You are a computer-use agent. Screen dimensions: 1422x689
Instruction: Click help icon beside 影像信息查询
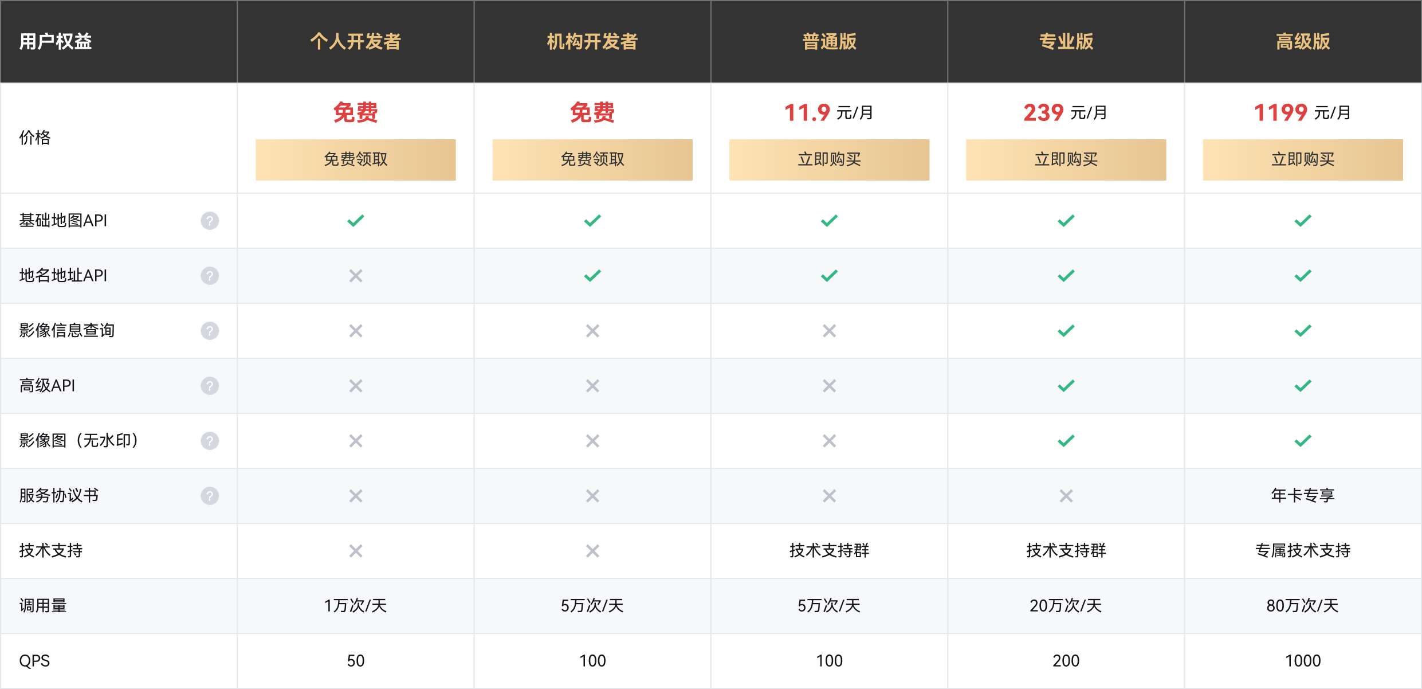click(210, 331)
